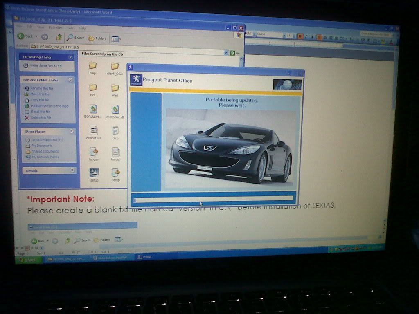Collapse the File and Folder Tasks panel
419x314 pixels.
click(x=70, y=80)
